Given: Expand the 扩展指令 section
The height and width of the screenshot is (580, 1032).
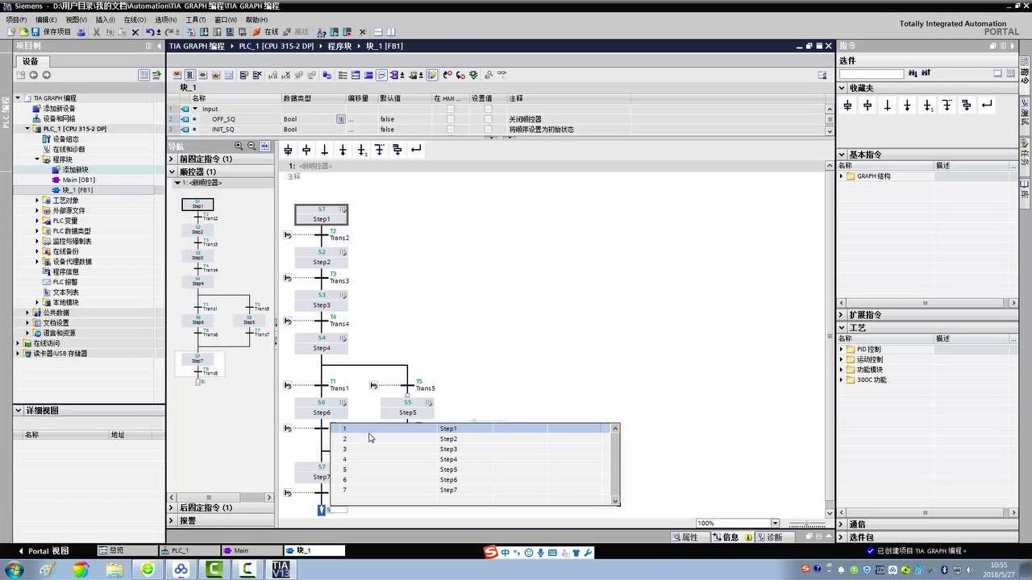Looking at the screenshot, I should click(x=842, y=315).
